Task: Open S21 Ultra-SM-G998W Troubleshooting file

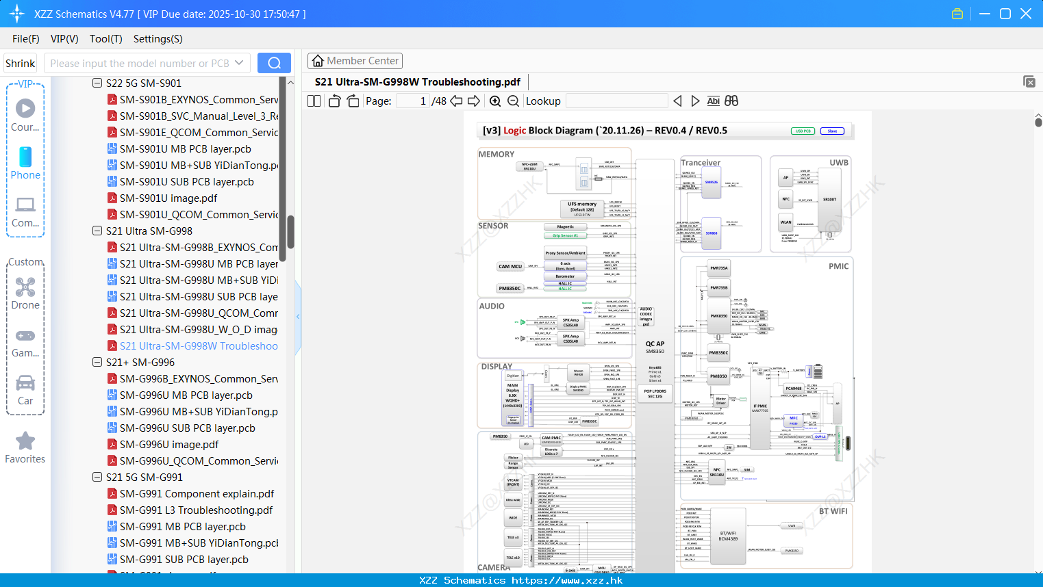Action: coord(193,345)
